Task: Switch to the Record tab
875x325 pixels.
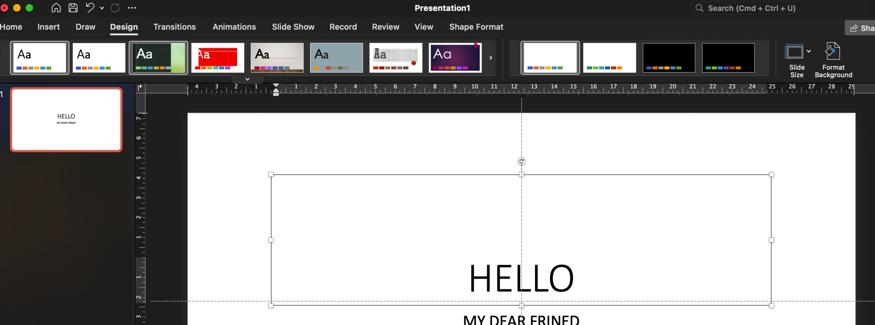Action: pos(343,27)
